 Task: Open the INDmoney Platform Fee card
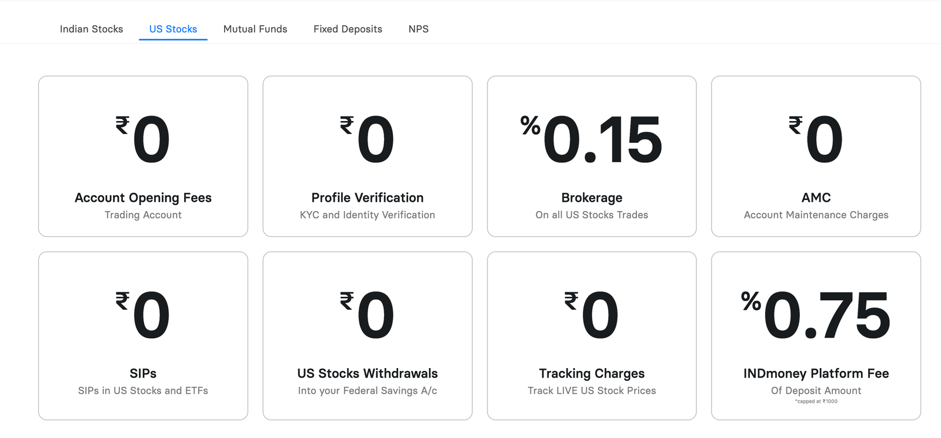(816, 336)
